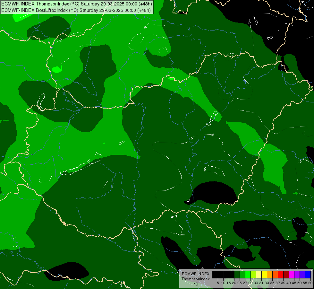Select the dark green 20–25 legend swatch
The image size is (314, 289).
[237, 275]
